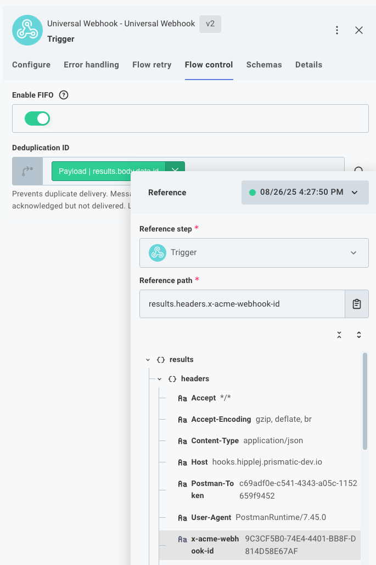Collapse the headers tree node
Screen dimensions: 376x565
tap(160, 379)
